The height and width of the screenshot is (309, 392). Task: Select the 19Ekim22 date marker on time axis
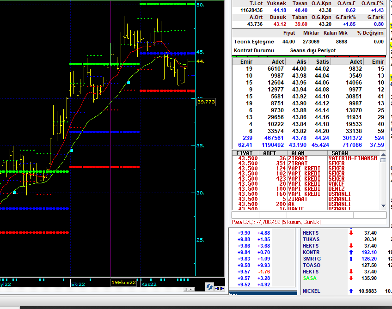pyautogui.click(x=124, y=283)
